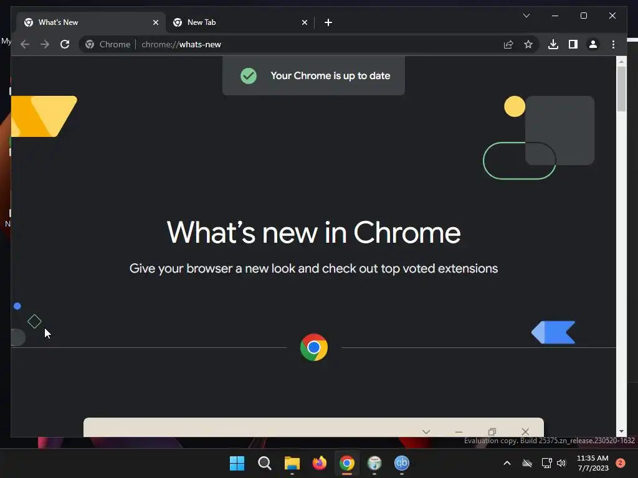The width and height of the screenshot is (638, 478).
Task: Open the tab search chevron
Action: point(526,16)
